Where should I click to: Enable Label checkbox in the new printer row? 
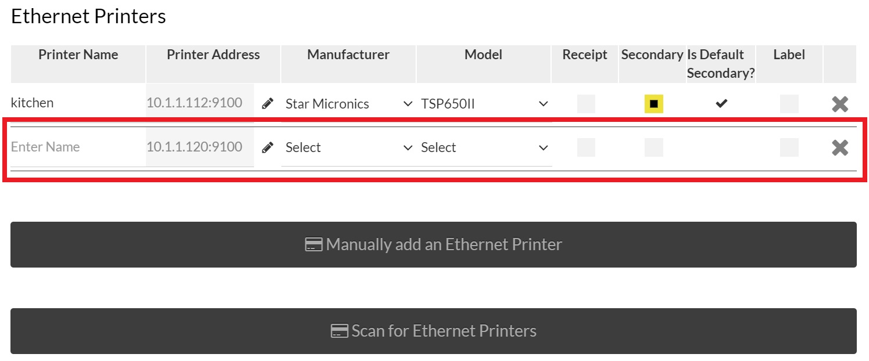789,147
